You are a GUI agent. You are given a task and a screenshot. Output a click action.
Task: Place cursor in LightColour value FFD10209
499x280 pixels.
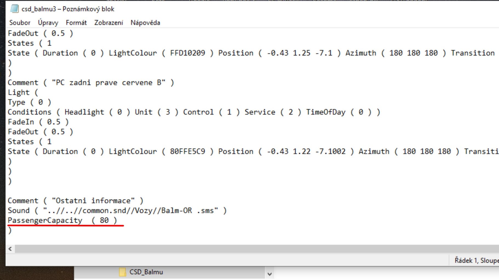point(187,53)
